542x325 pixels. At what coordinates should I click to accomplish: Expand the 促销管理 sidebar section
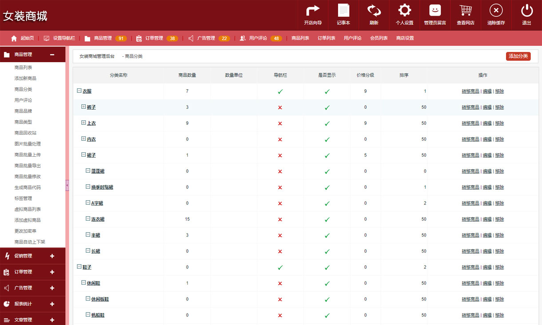pyautogui.click(x=52, y=256)
